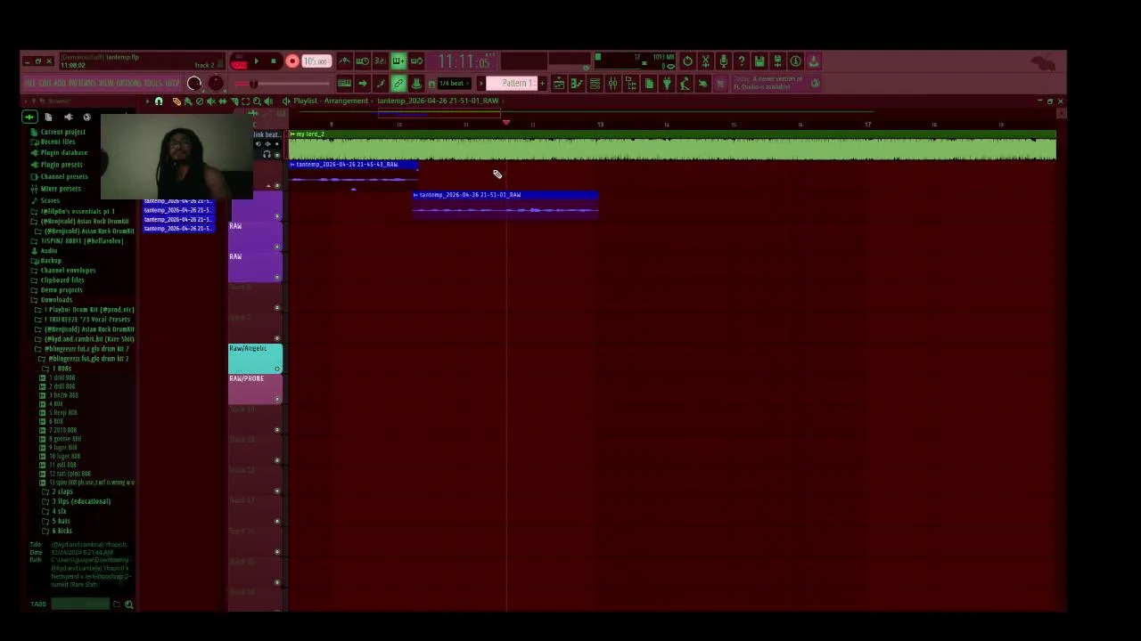Select the playlist magnet snap icon
1141x641 pixels.
click(x=159, y=101)
